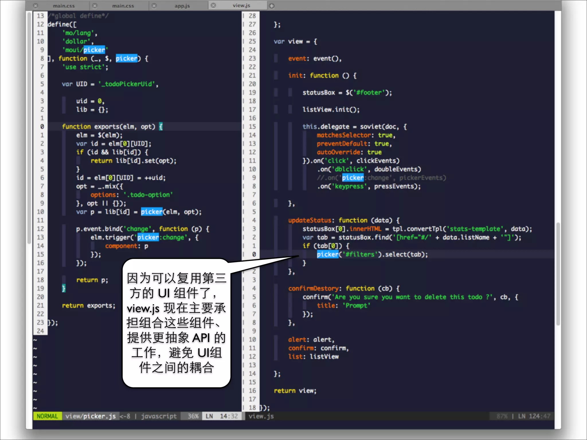Screen dimensions: 587x440
Task: Click 'matchesSelector: true,' property
Action: coord(356,135)
